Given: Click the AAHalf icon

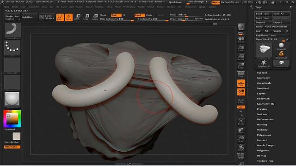Looking at the screenshot, I should coord(241,65).
